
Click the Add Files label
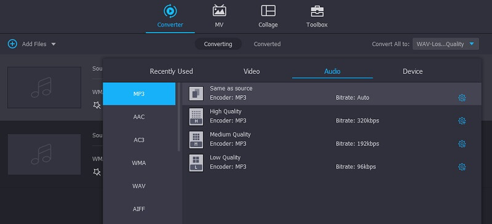coord(34,44)
